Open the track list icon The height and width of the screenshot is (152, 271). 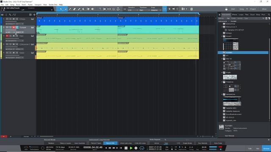(x=2, y=15)
